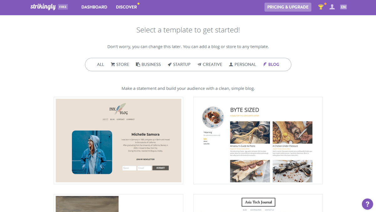This screenshot has height=212, width=376.
Task: Choose the Byte Sized template thumbnail
Action: click(x=258, y=140)
